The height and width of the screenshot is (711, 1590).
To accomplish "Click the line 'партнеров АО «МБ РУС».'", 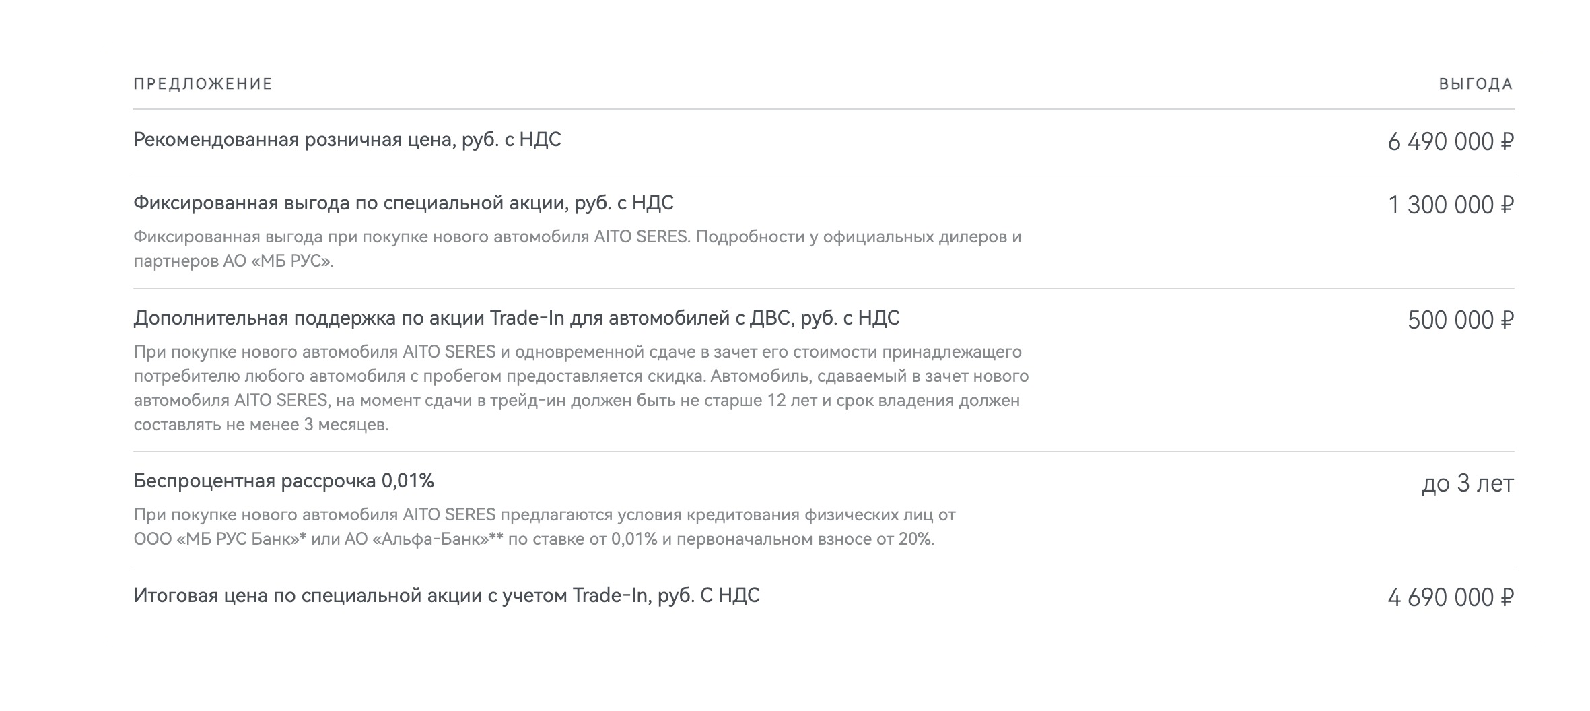I will click(234, 261).
